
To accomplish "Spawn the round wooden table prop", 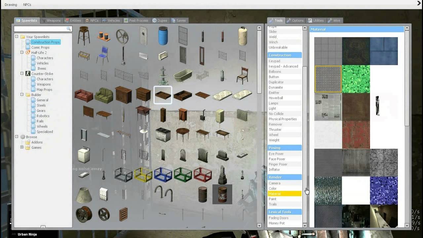I will (x=183, y=135).
